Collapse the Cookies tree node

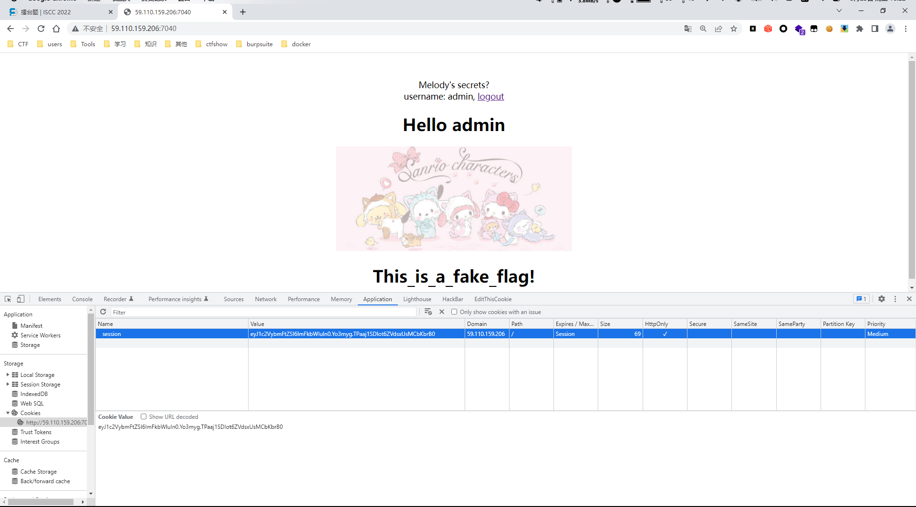tap(8, 413)
